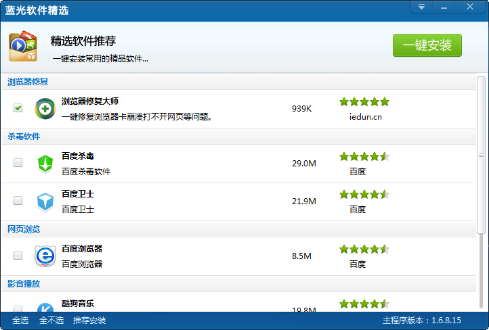Viewport: 489px width, 330px height.
Task: Click 推荐安装 in the bottom bar
Action: click(x=89, y=321)
